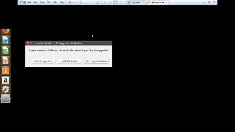This screenshot has height=132, width=235.
Task: Click Yes, Upgrade Now button
Action: click(96, 61)
